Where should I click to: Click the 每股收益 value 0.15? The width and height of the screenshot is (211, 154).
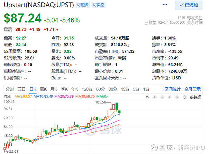(28, 65)
